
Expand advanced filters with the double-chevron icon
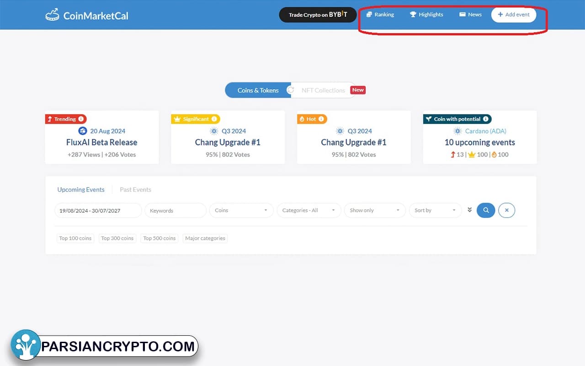[469, 210]
